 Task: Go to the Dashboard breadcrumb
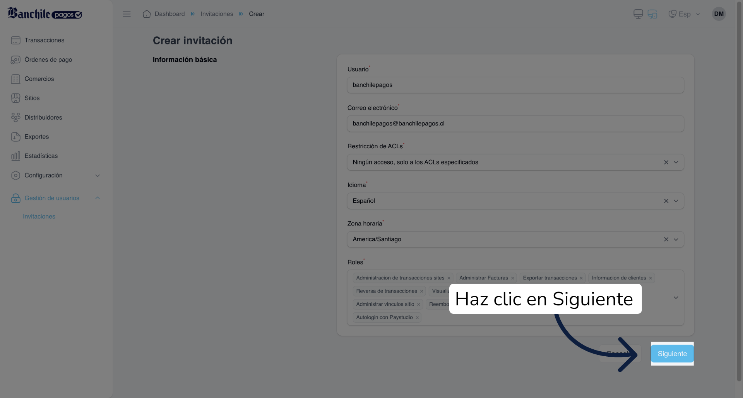pos(169,14)
